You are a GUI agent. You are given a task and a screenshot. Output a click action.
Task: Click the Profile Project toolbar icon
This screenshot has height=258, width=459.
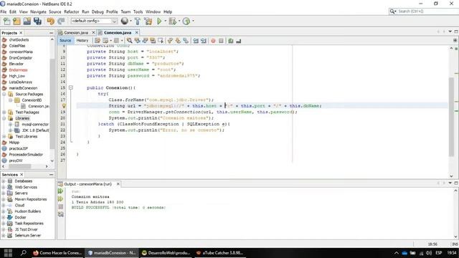coord(186,21)
